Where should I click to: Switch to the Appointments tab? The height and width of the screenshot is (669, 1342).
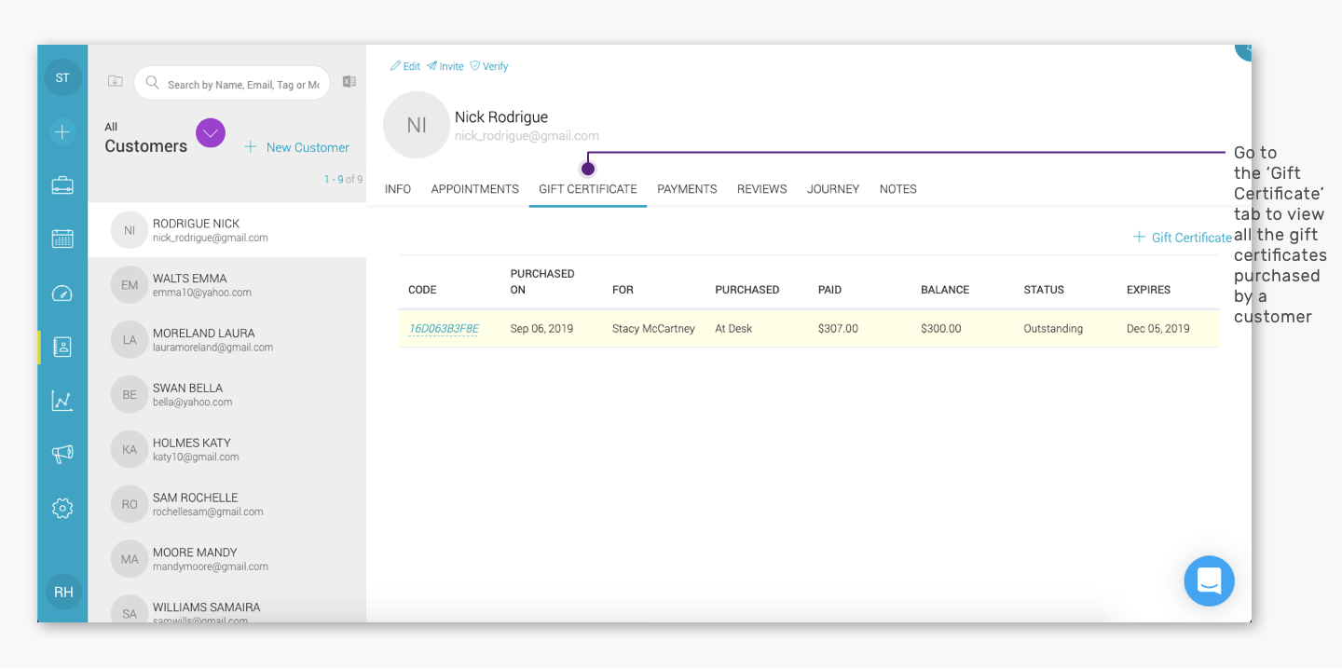pos(474,189)
